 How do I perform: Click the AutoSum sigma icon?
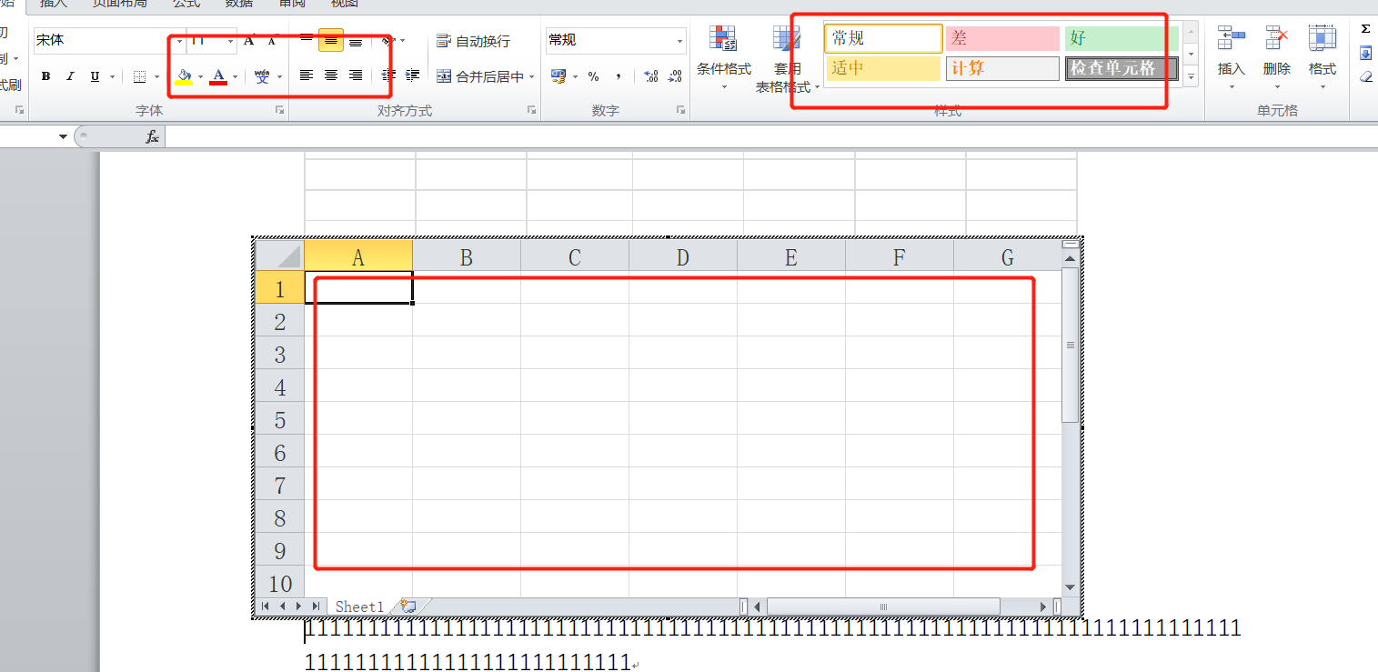pyautogui.click(x=1365, y=29)
